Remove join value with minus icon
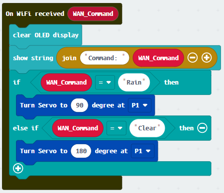Image resolution: width=224 pixels, height=193 pixels. 193,58
